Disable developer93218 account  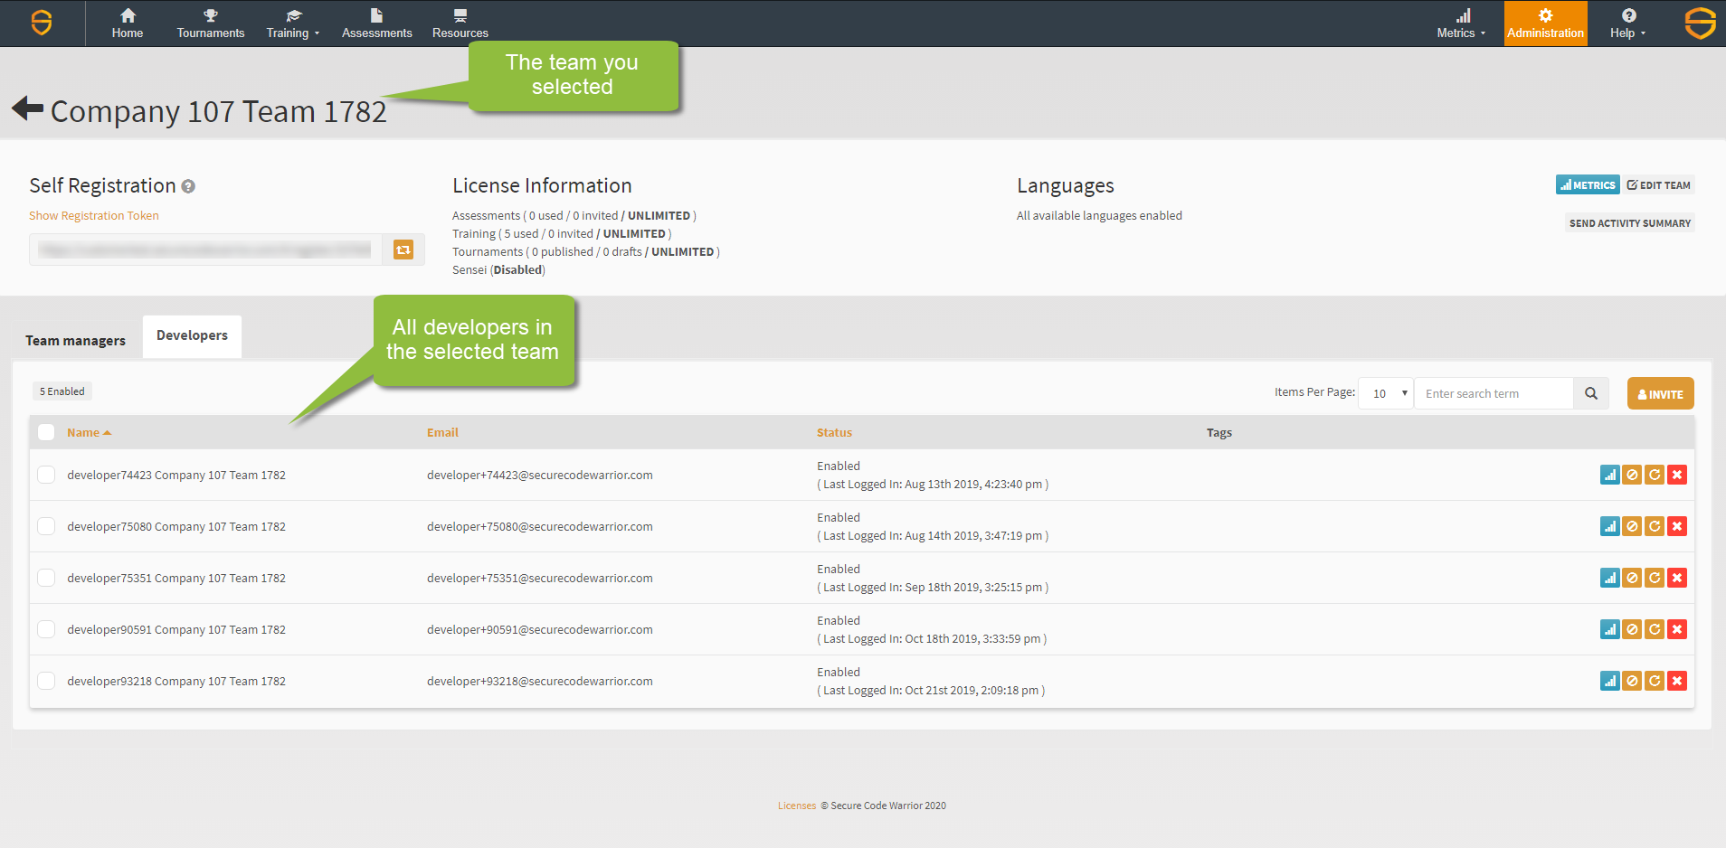pyautogui.click(x=1632, y=681)
